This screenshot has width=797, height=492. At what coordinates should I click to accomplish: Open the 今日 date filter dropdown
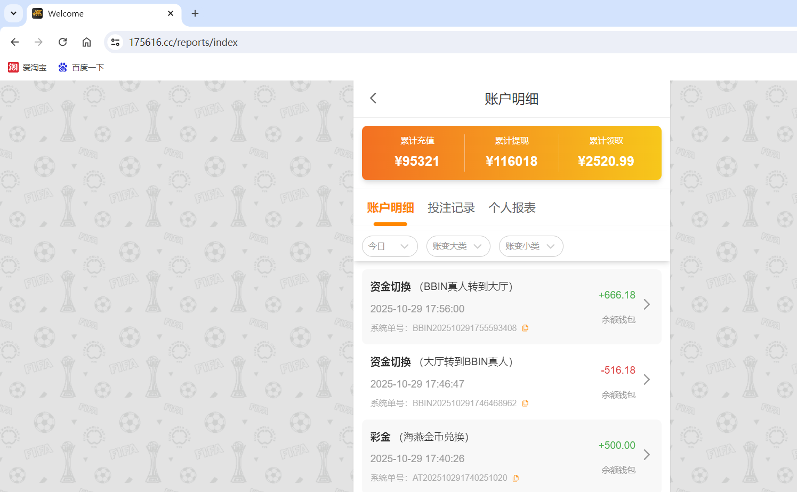390,246
